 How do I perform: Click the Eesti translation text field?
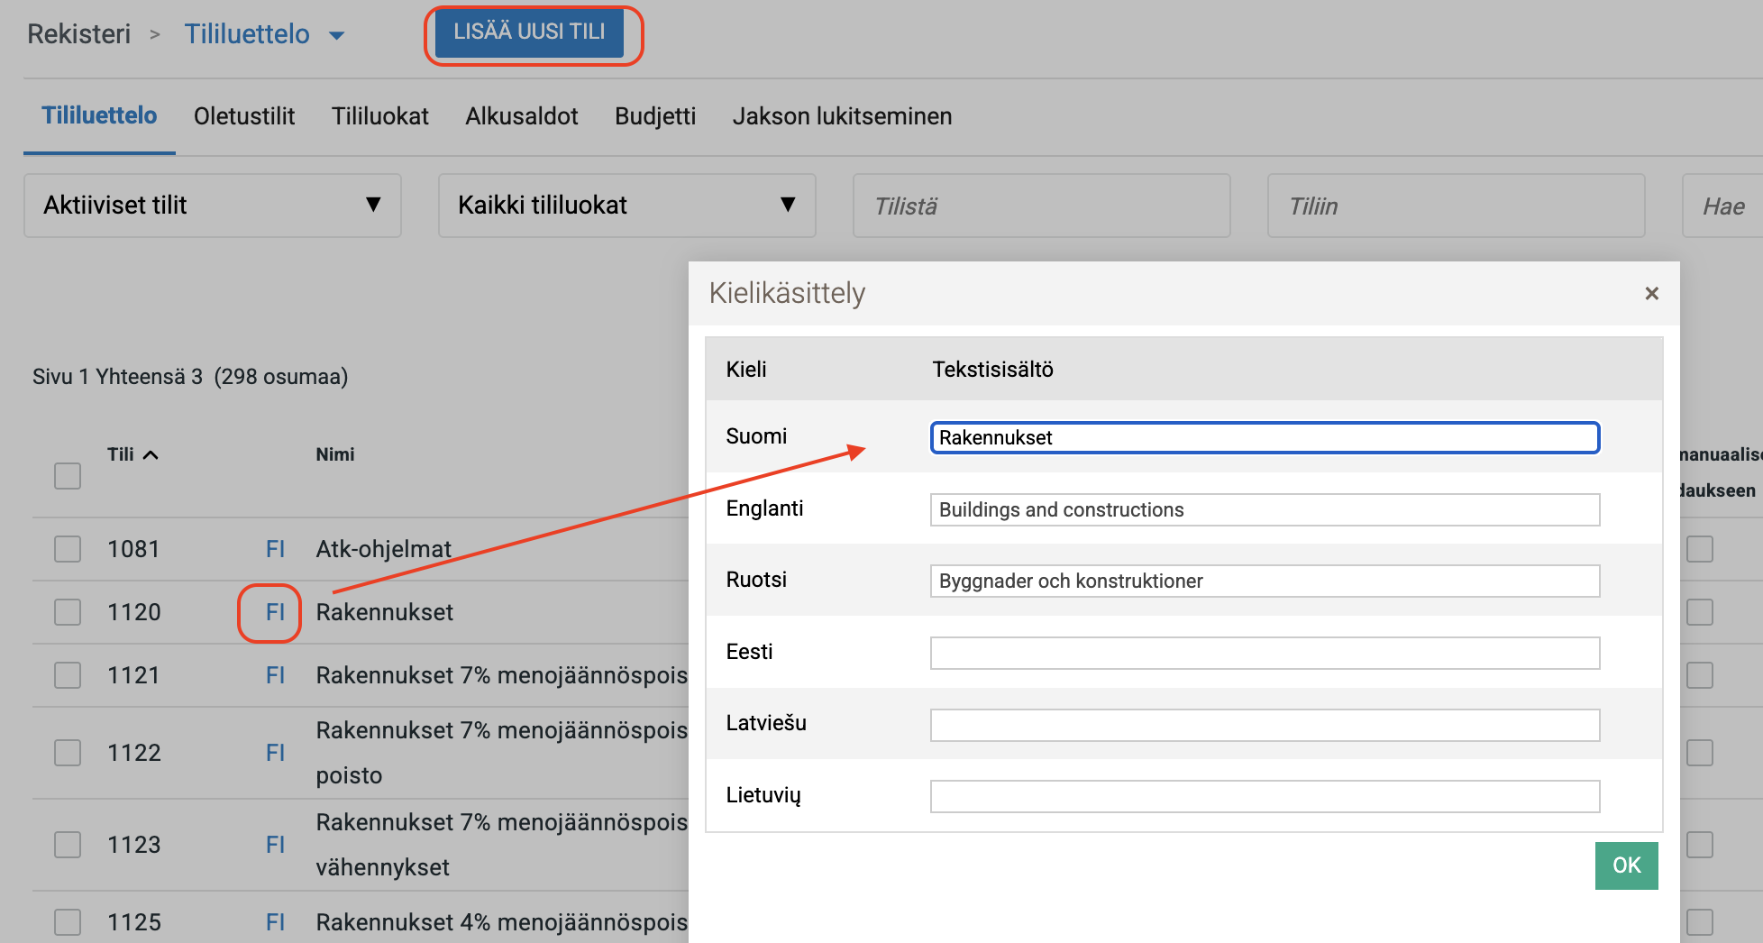[x=1265, y=653]
